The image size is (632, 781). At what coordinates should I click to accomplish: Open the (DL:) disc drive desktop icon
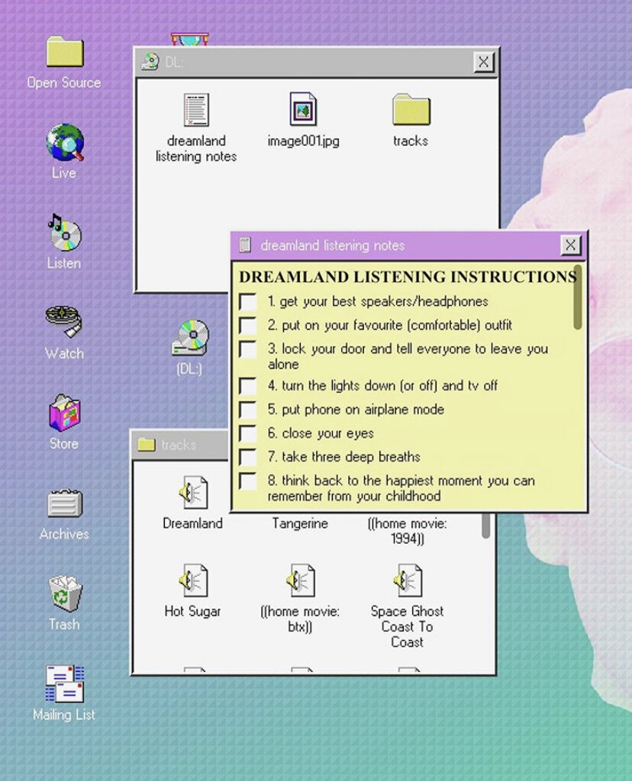tap(189, 338)
